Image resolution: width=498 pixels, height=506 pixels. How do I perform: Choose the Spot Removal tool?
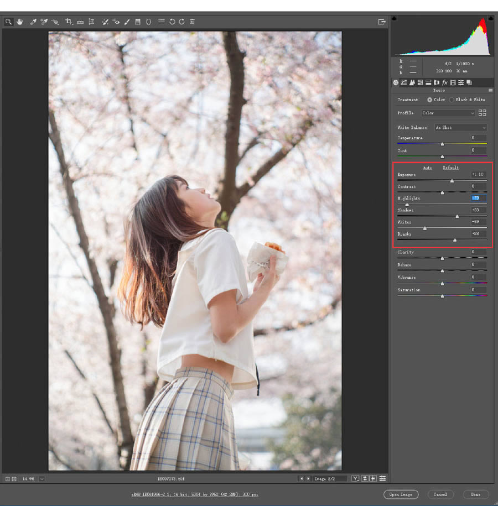click(105, 22)
